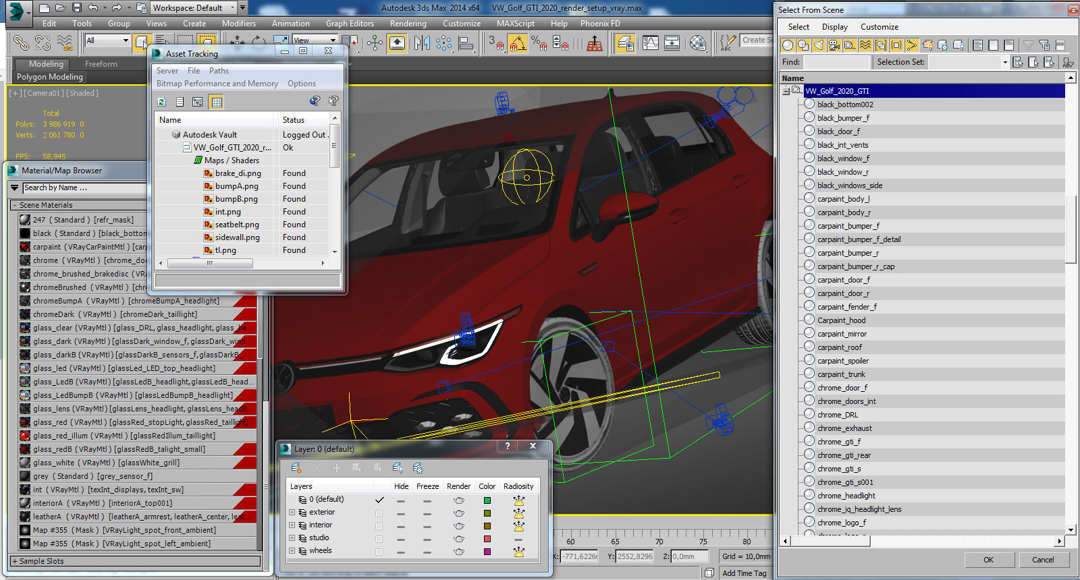This screenshot has width=1080, height=580.
Task: Open Curve Editor icon in main toolbar
Action: (x=651, y=43)
